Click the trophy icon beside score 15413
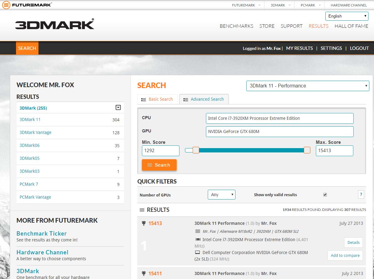374x279 pixels. coord(143,223)
